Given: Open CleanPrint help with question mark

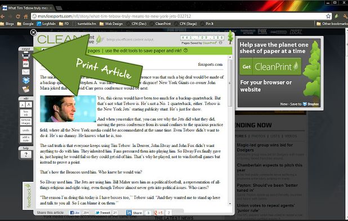Looking at the screenshot, I should pos(26,154).
